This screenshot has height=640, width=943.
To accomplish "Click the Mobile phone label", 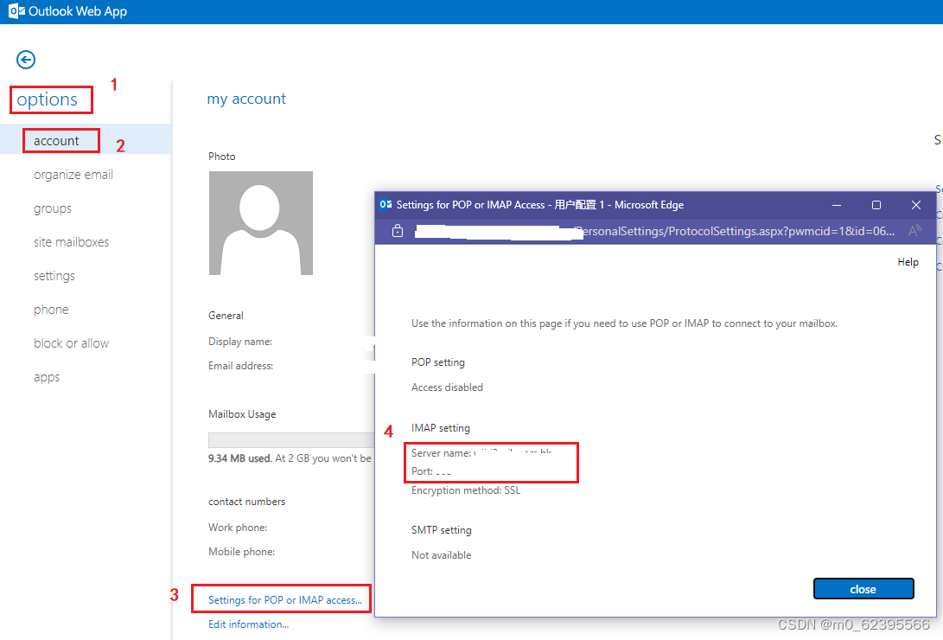I will pos(241,552).
